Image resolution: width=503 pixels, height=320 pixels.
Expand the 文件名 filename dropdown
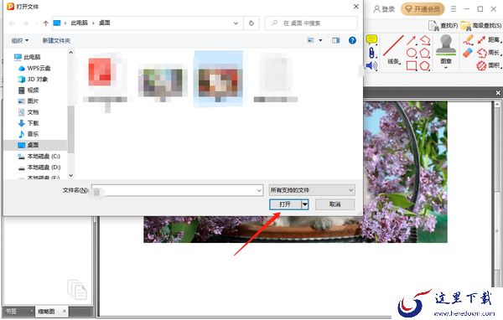pos(259,190)
